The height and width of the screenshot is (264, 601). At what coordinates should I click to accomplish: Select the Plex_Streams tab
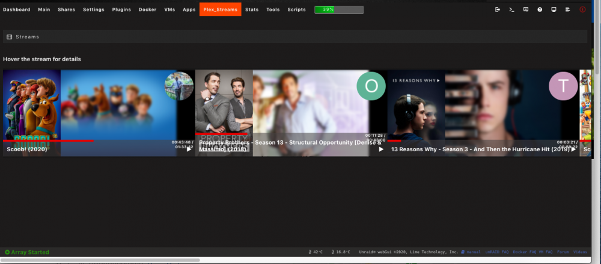coord(221,10)
